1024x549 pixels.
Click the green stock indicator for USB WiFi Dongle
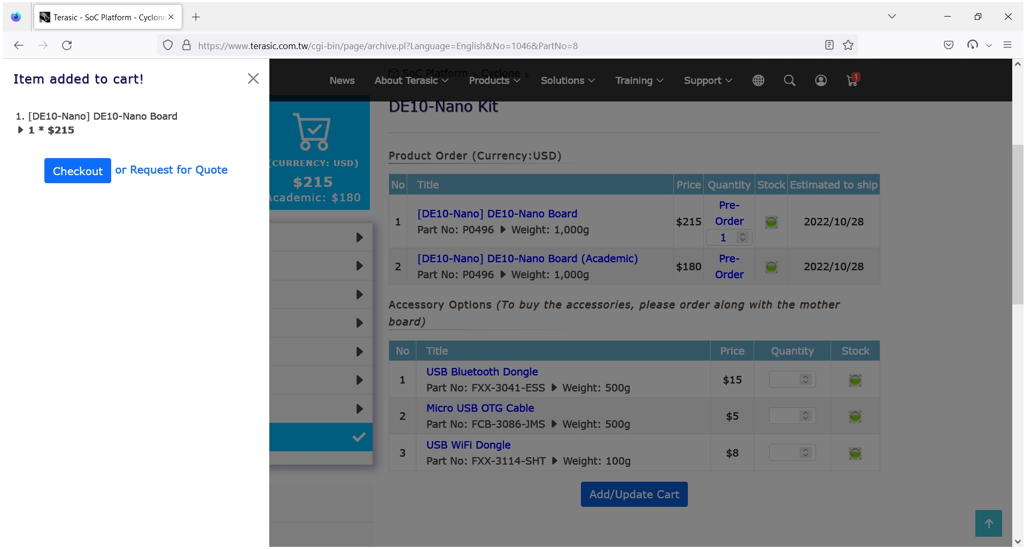coord(855,453)
